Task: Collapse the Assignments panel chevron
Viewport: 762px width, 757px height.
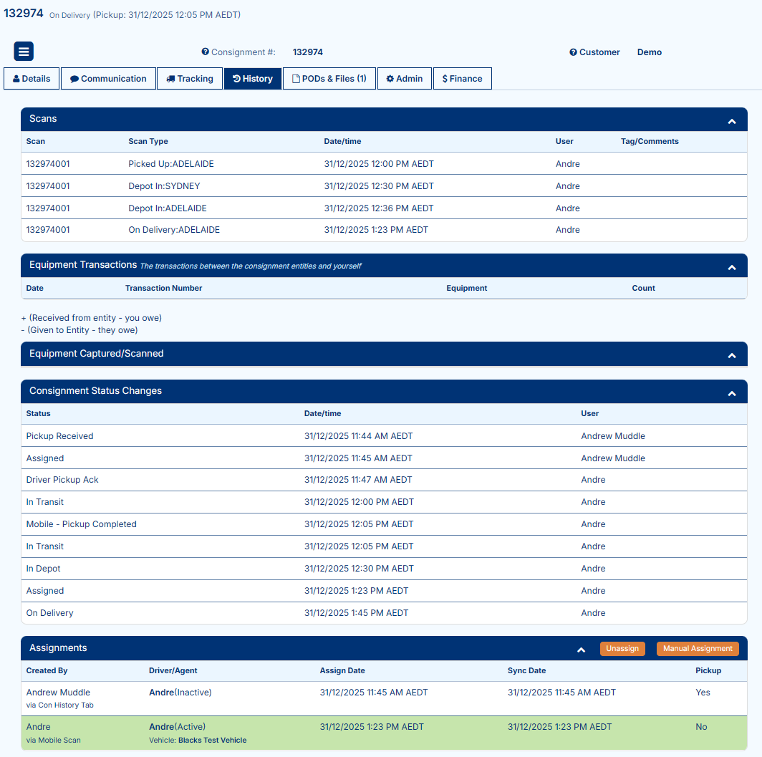Action: coord(582,650)
